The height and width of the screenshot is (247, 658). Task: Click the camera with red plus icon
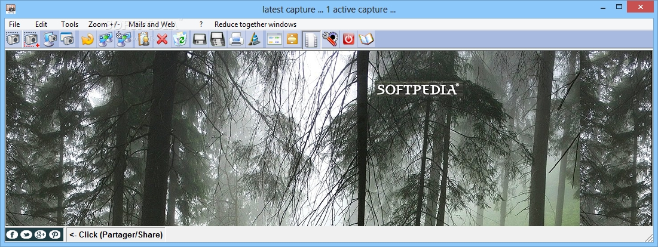(x=32, y=39)
